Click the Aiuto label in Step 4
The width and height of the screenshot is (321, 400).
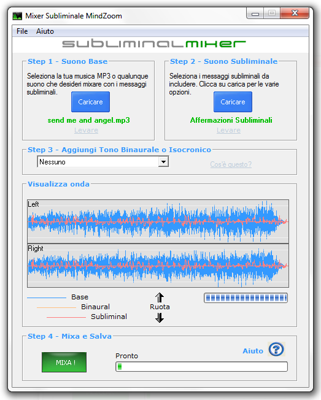pos(253,351)
